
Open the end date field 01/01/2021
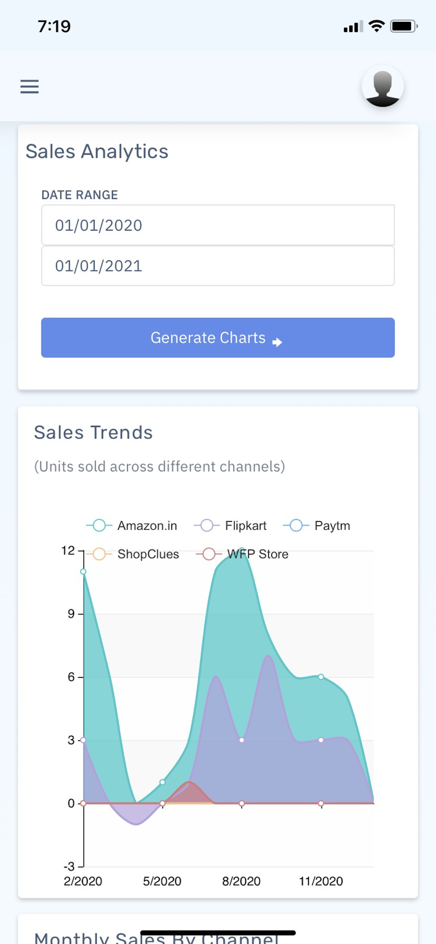click(218, 266)
